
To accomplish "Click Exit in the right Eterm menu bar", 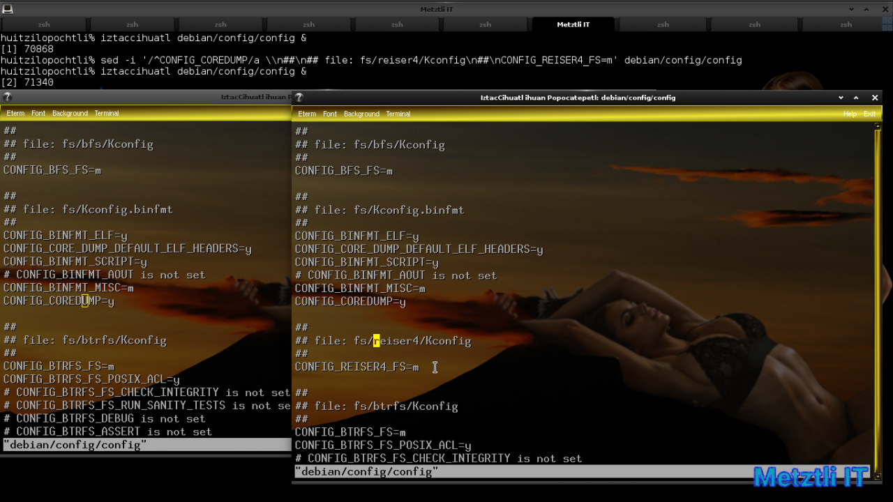I will pyautogui.click(x=869, y=114).
